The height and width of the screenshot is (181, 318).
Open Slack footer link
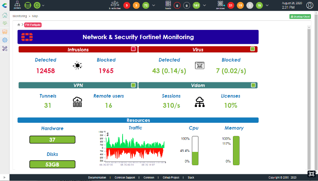[x=191, y=178]
